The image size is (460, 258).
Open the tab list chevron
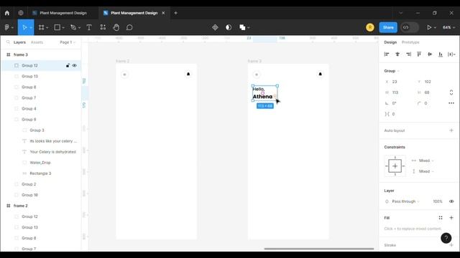click(x=401, y=13)
